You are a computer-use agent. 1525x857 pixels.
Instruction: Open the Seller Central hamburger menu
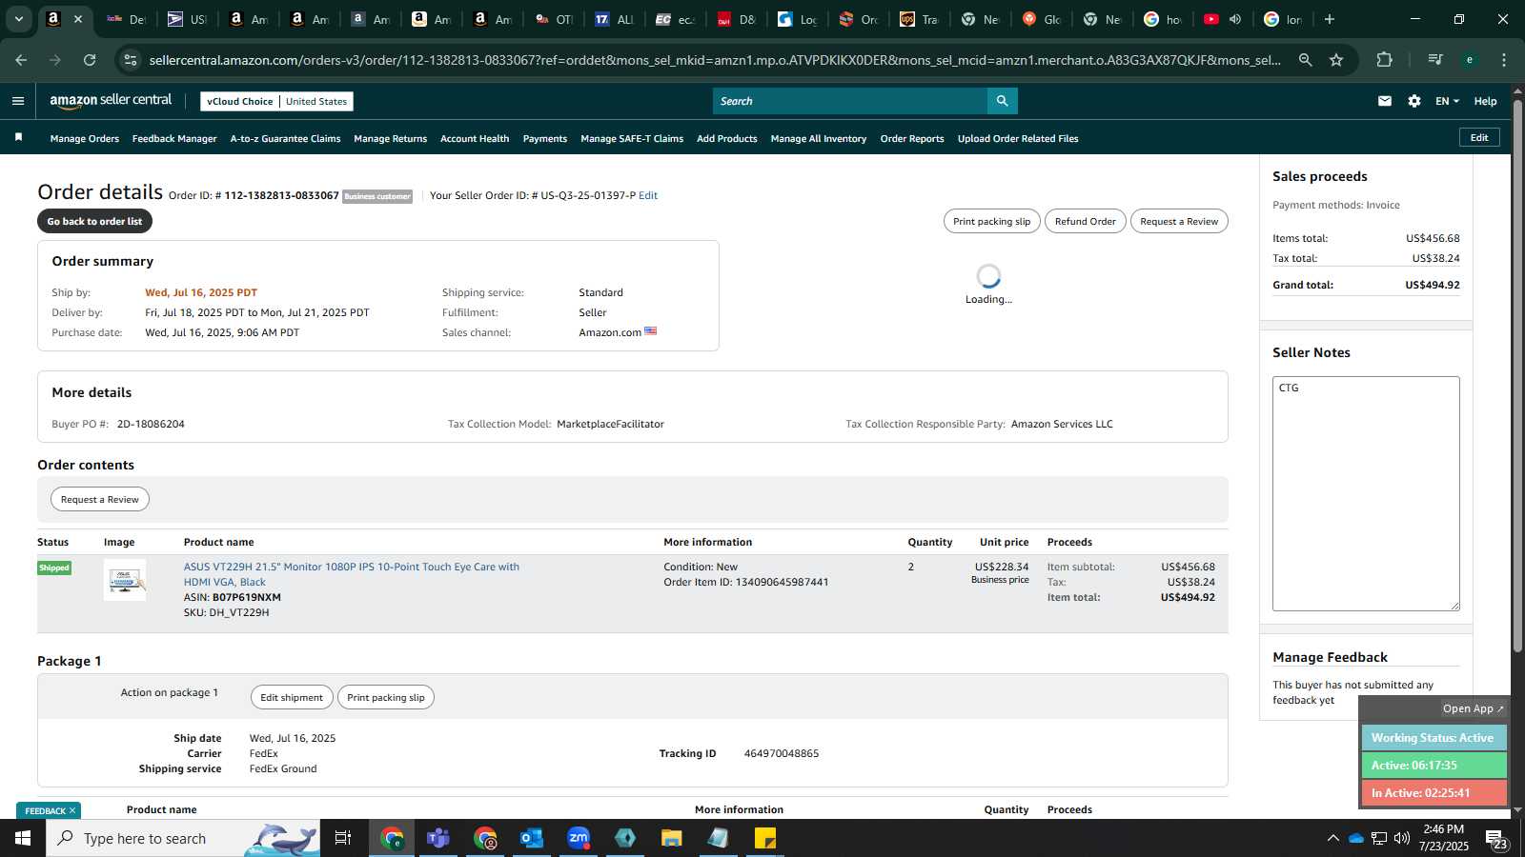pos(18,101)
